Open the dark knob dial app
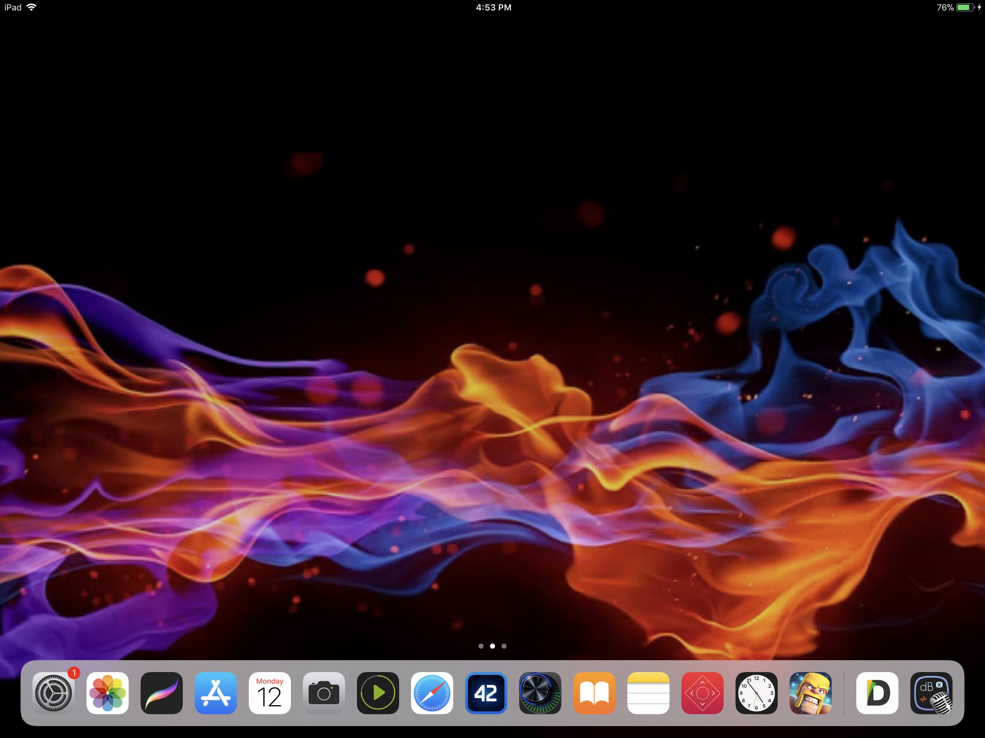 (x=540, y=693)
